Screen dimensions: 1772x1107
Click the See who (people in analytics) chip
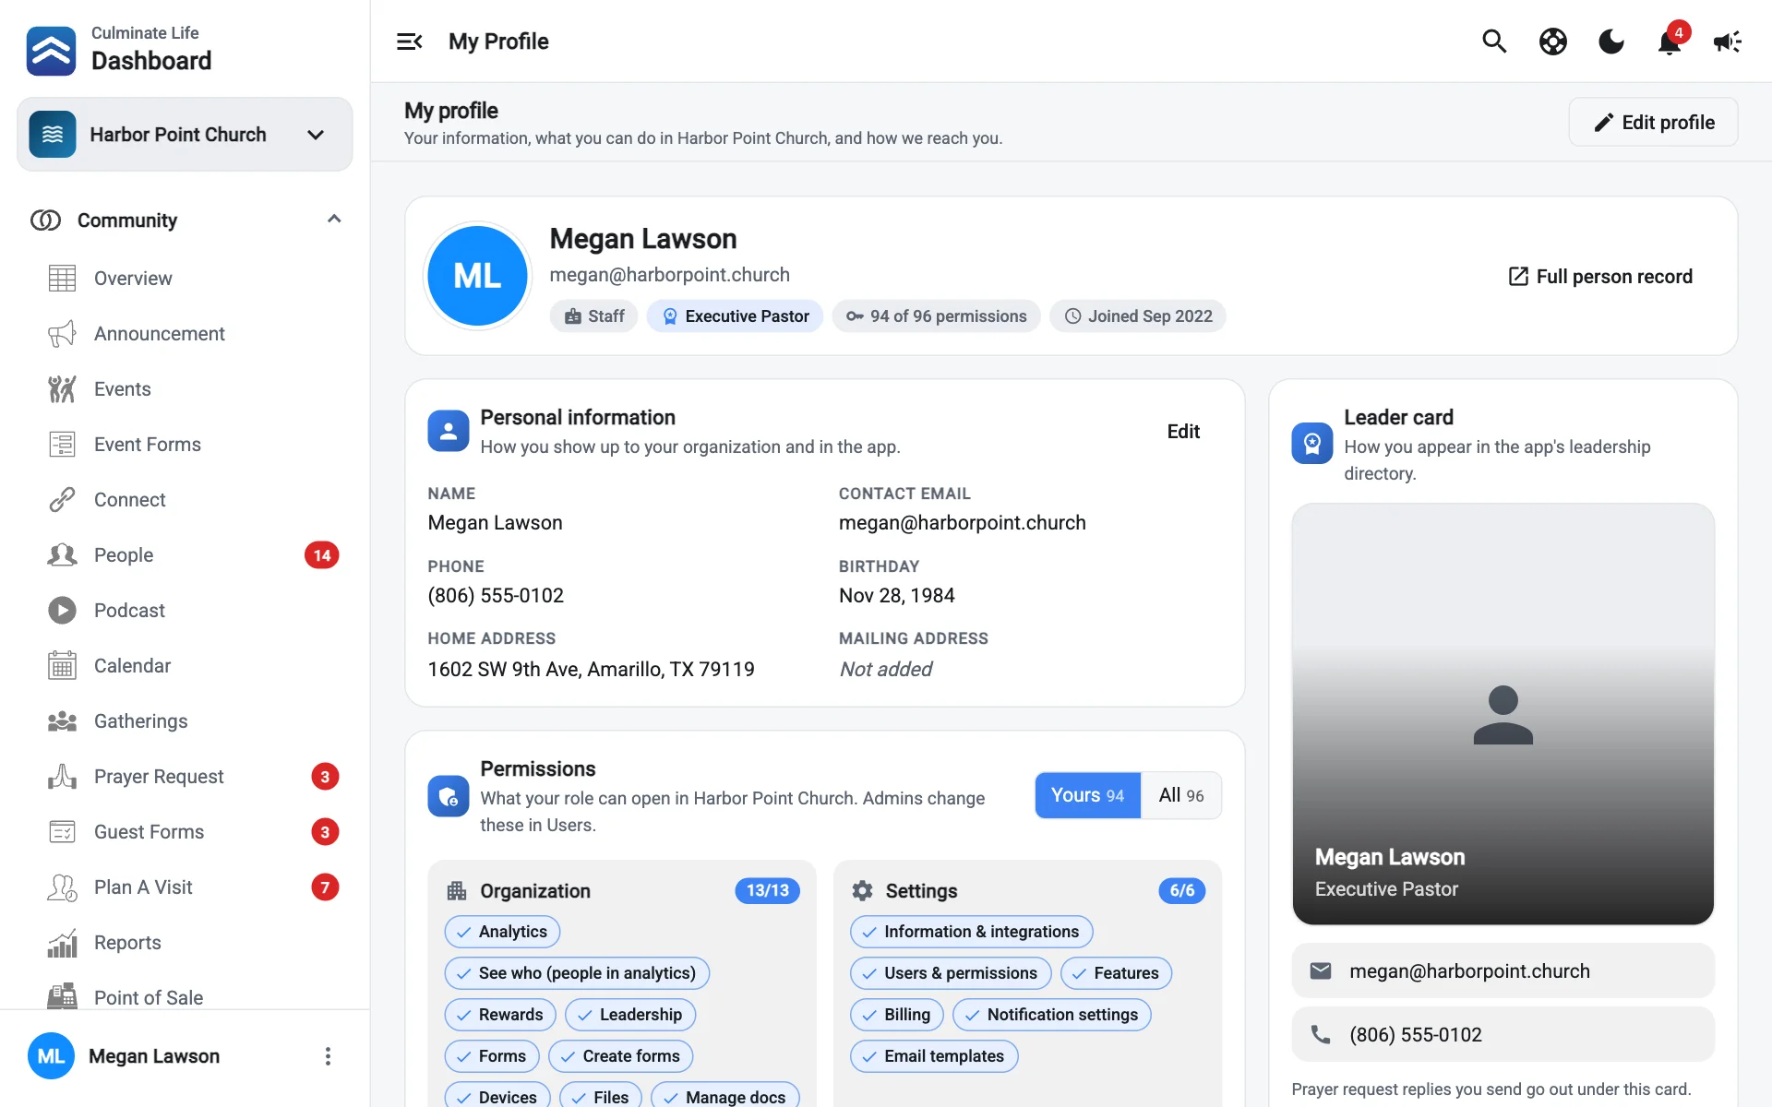tap(577, 973)
